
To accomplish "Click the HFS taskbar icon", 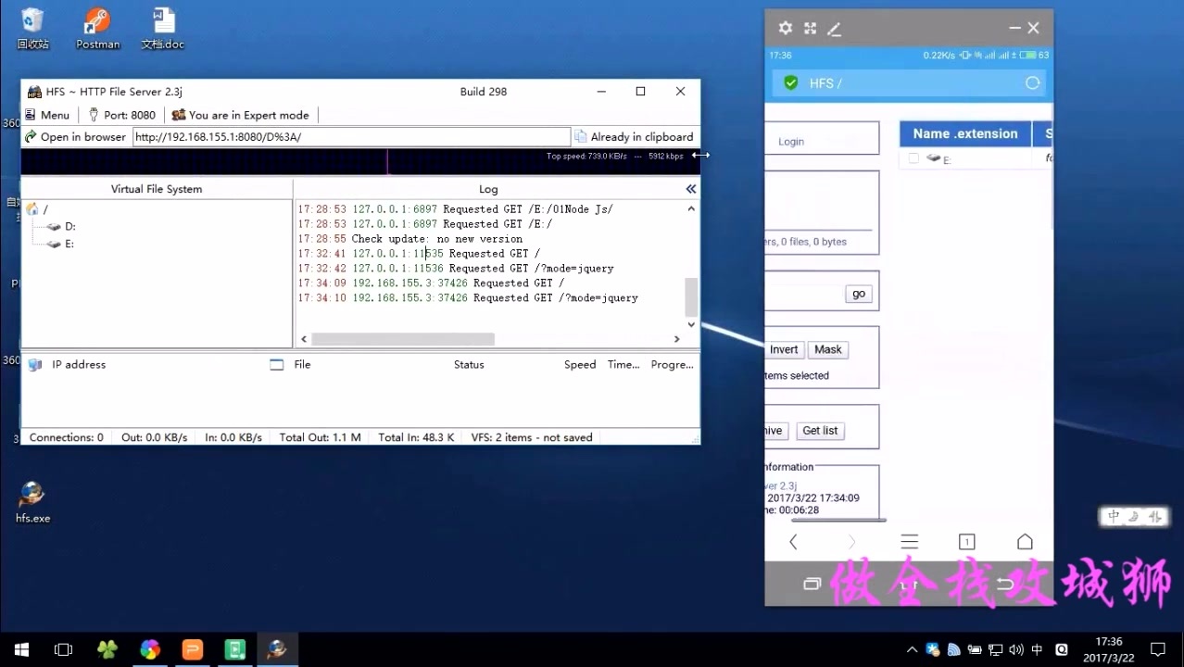I will point(277,649).
